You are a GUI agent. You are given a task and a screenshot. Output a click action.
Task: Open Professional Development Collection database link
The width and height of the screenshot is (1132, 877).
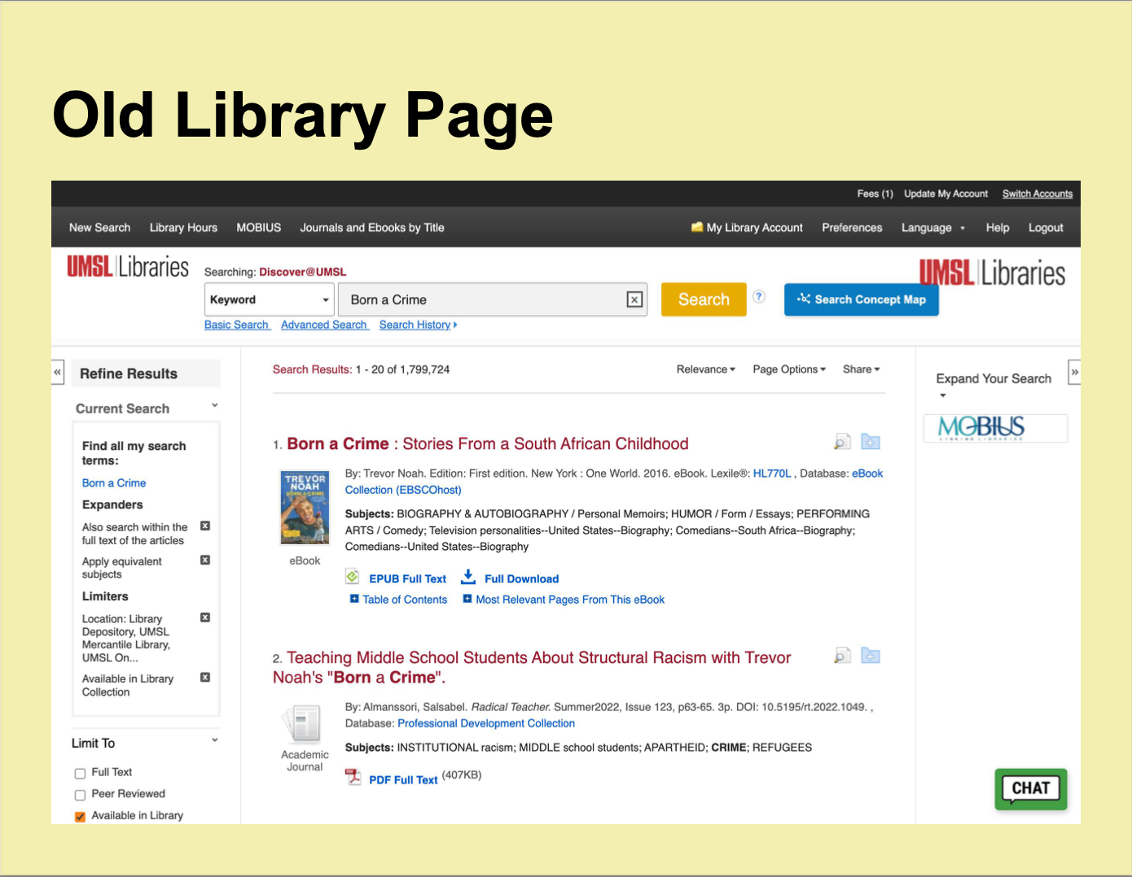(x=486, y=723)
